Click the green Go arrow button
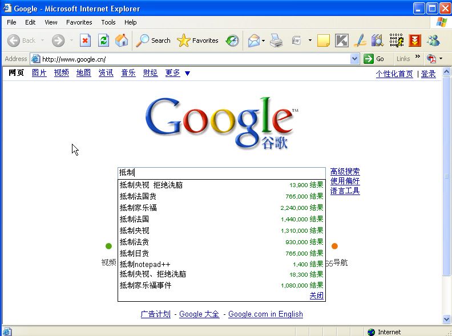Image resolution: width=452 pixels, height=336 pixels. coord(369,59)
